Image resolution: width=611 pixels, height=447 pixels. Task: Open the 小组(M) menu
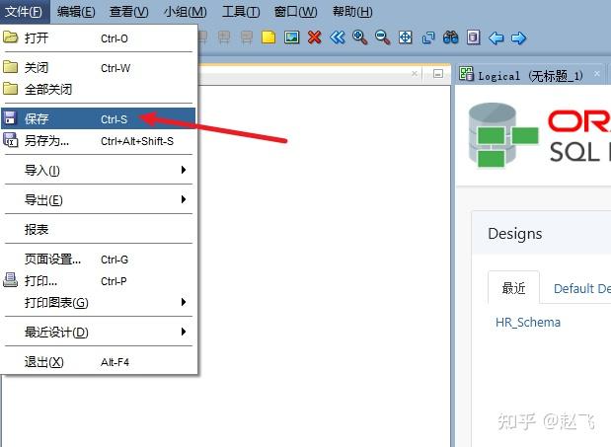tap(186, 12)
